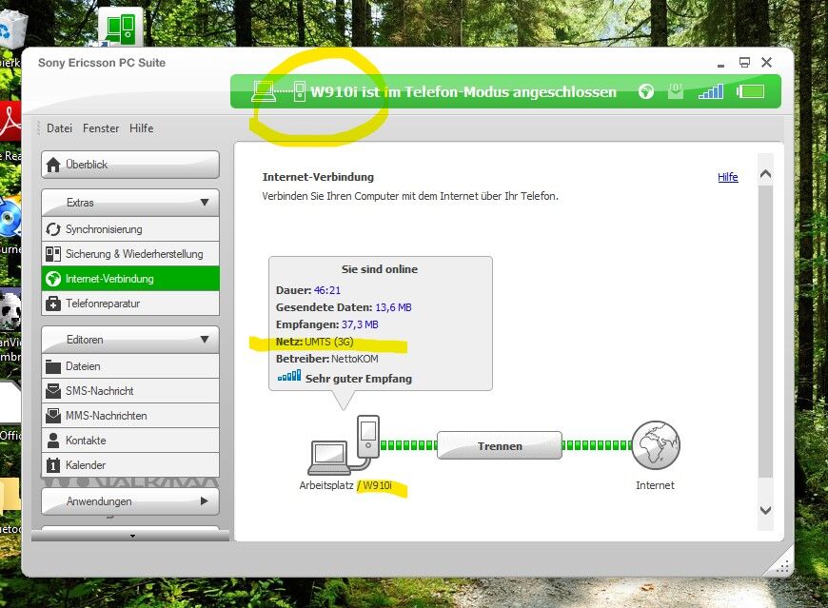This screenshot has width=828, height=608.
Task: Click the Sony Ericsson PC Suite title
Action: [x=102, y=63]
